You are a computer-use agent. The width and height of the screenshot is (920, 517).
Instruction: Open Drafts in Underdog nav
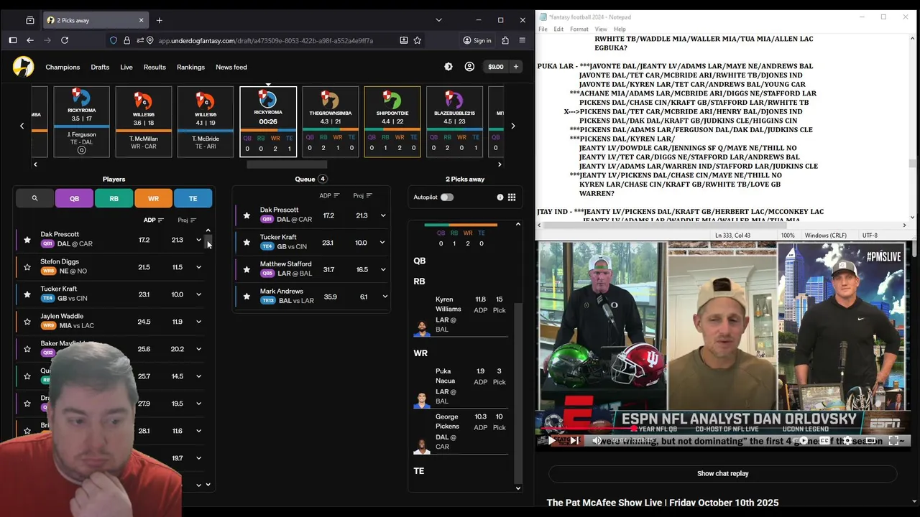100,67
